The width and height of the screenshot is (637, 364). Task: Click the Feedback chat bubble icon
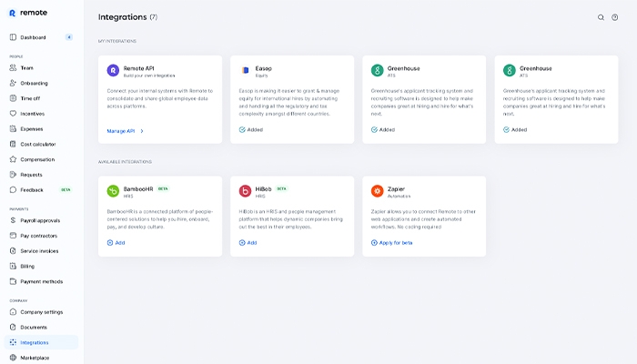pyautogui.click(x=13, y=189)
